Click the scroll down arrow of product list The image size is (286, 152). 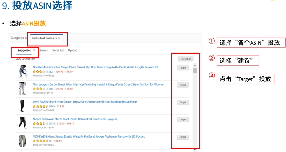click(x=195, y=149)
